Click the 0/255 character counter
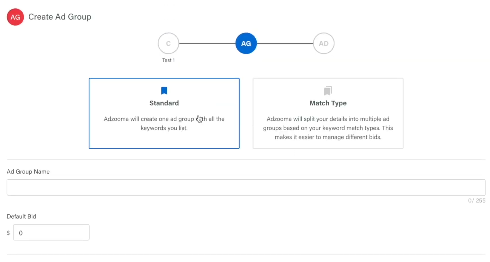The height and width of the screenshot is (262, 490). coord(477,200)
